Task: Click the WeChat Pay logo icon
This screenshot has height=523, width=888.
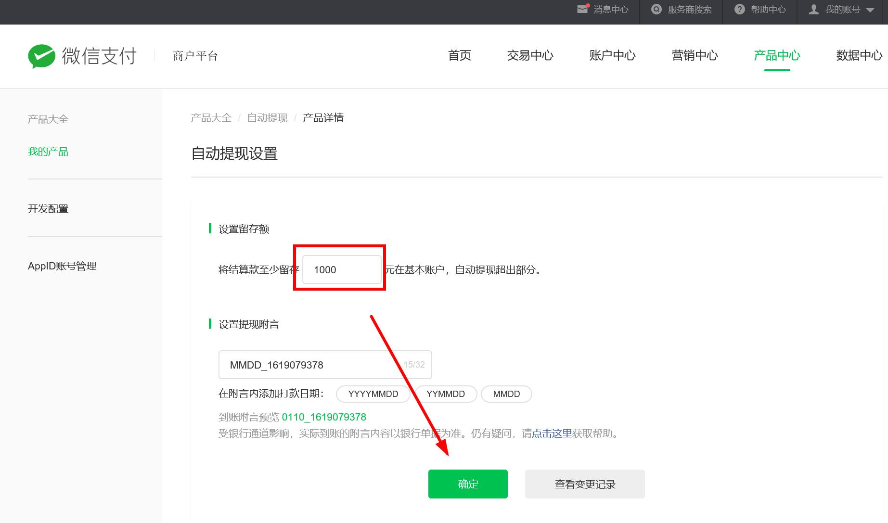Action: pos(42,56)
